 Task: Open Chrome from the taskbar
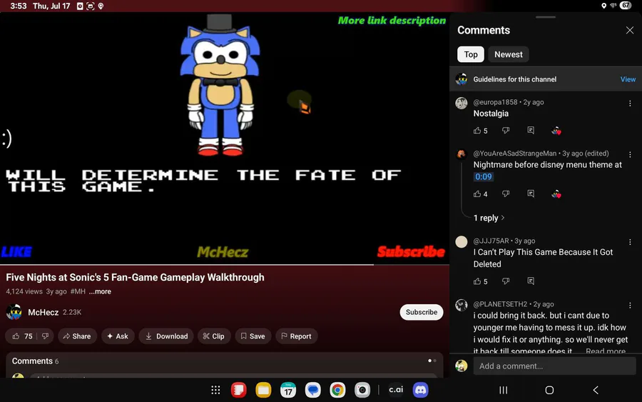click(337, 390)
